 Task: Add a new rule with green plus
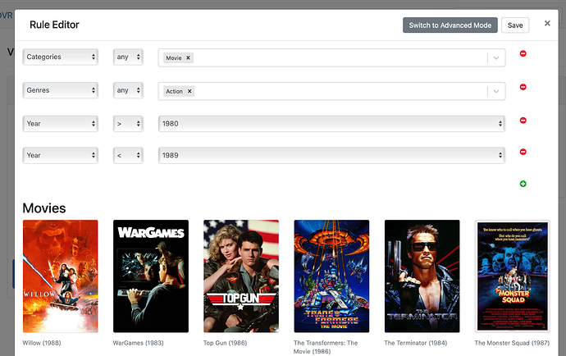(x=523, y=184)
